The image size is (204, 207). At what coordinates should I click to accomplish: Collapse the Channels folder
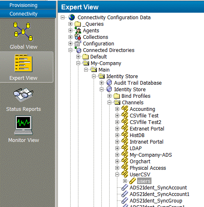coord(109,103)
